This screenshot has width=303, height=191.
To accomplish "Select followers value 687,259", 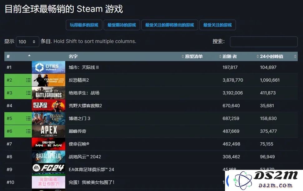I will pos(231,118).
